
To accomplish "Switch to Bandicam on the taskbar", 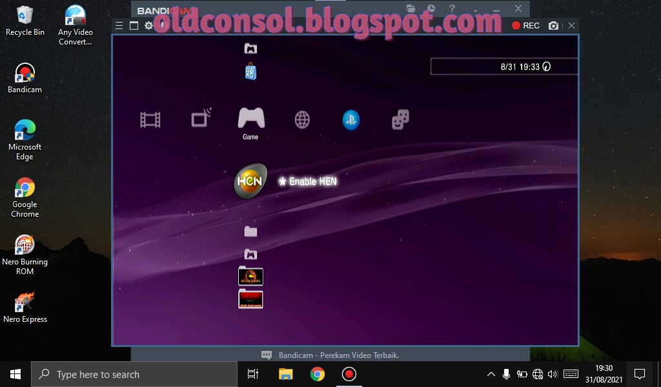I will coord(349,374).
